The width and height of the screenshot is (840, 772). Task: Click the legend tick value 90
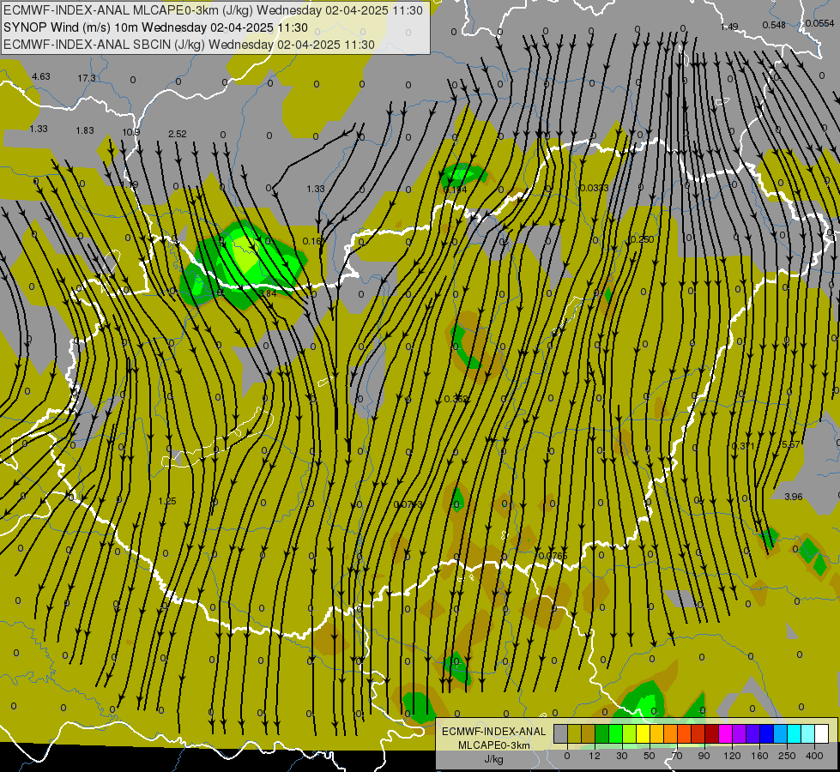tap(704, 756)
